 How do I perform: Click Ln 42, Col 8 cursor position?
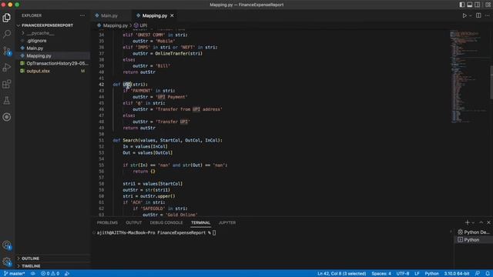click(341, 274)
